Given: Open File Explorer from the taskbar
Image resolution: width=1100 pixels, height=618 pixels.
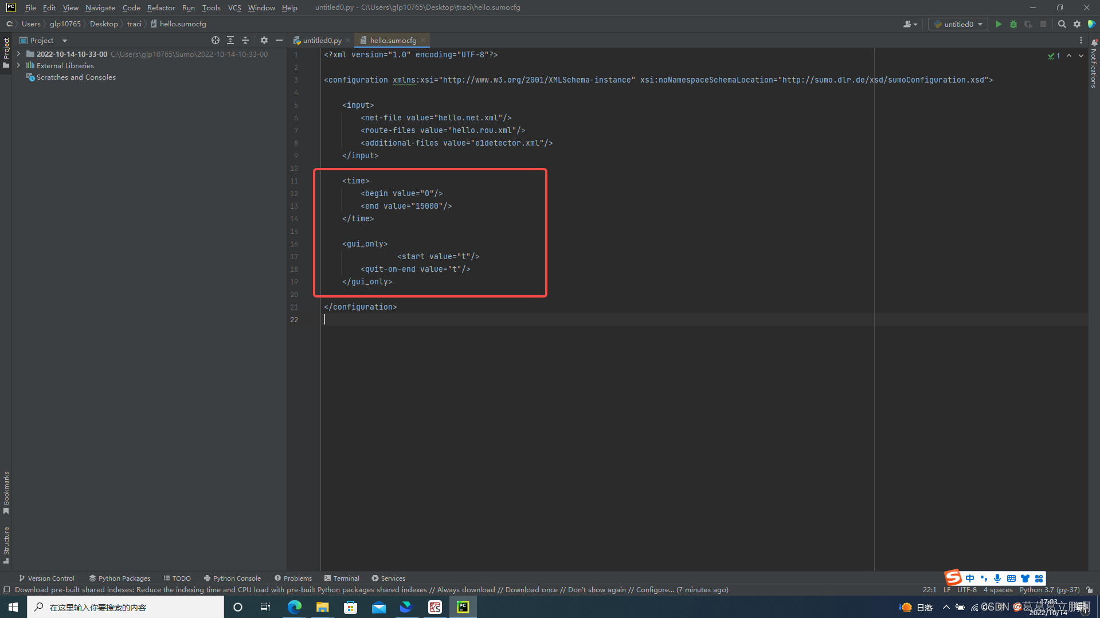Looking at the screenshot, I should click(x=323, y=607).
